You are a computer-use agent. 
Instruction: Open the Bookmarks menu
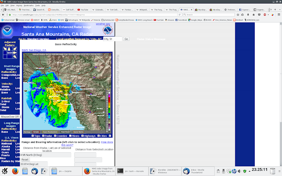tap(29, 6)
